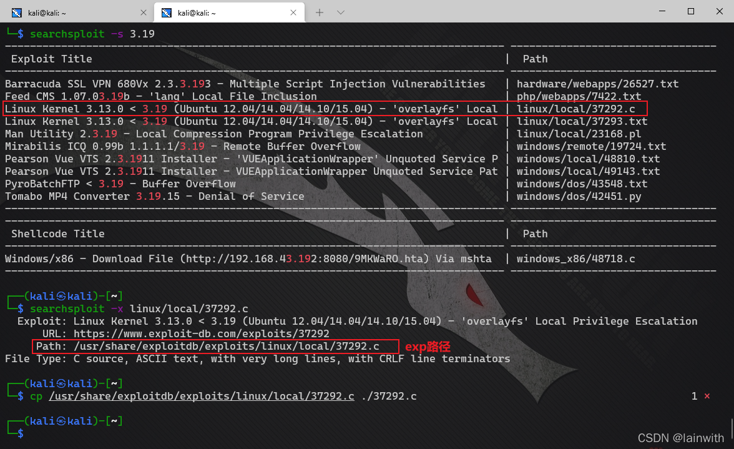The image size is (734, 449).
Task: Click the underlined source path in cp command
Action: pyautogui.click(x=201, y=396)
